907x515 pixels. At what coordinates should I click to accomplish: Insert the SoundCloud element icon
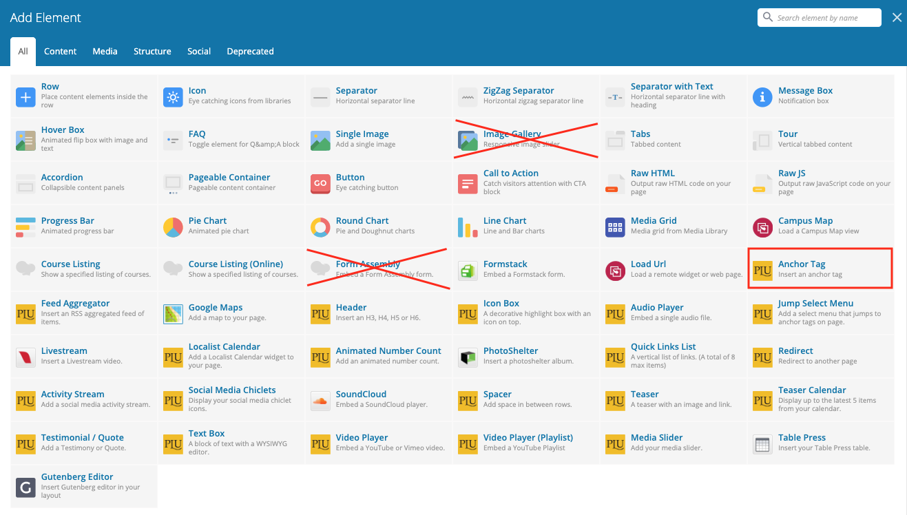[x=320, y=401]
